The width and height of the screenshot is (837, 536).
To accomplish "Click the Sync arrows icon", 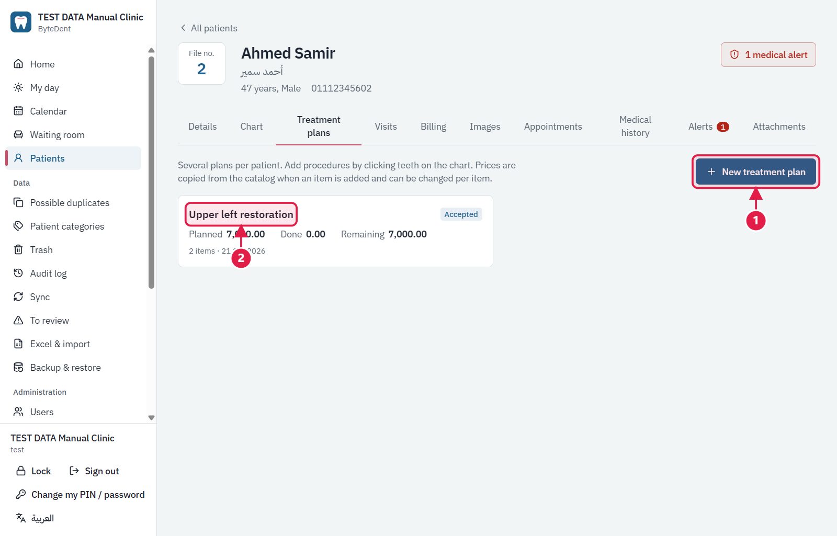I will (x=18, y=296).
